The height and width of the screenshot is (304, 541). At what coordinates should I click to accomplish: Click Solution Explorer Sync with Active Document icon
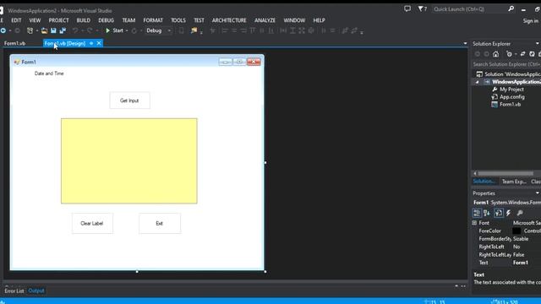point(522,54)
